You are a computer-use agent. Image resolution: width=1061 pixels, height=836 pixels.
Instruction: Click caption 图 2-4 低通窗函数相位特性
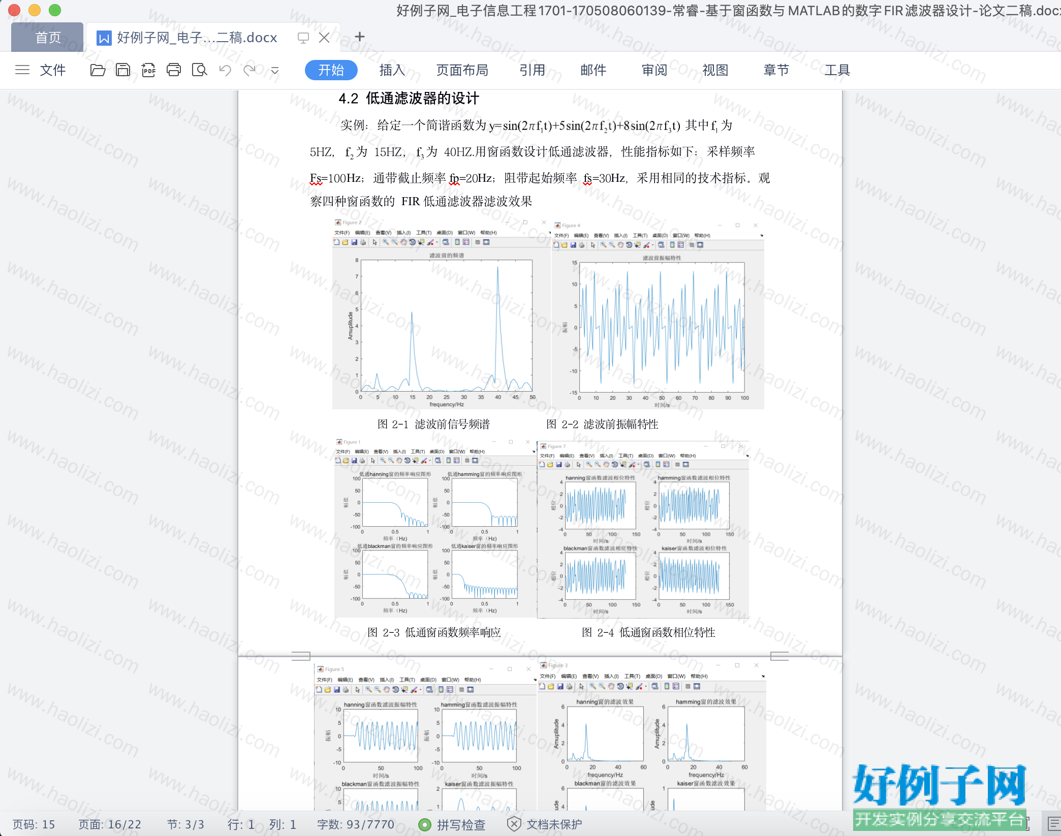[x=648, y=632]
